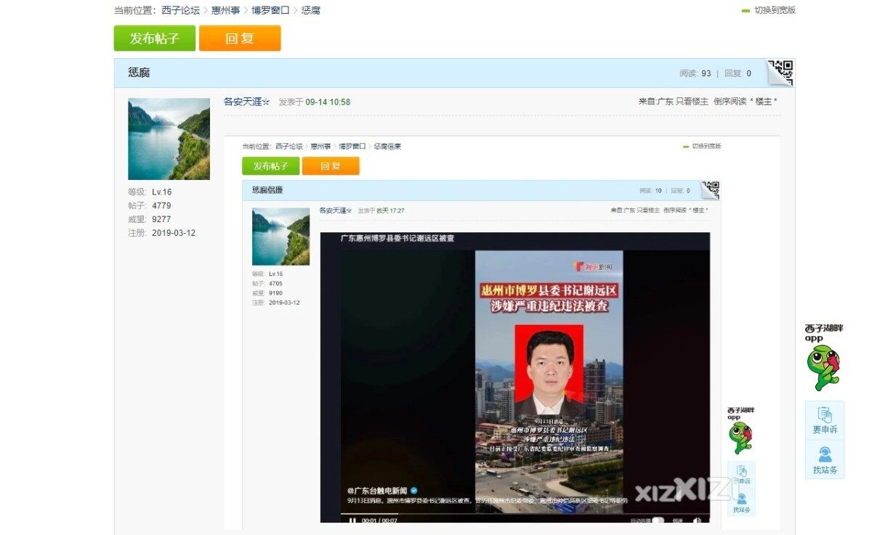This screenshot has width=872, height=535.
Task: Reverse reading order with 倒序阅读 beside * 楼主 *
Action: tap(730, 102)
